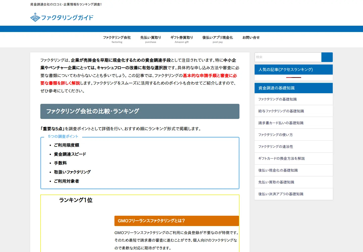Click the ファクタリングガイド site logo
The image size is (363, 252).
pos(62,17)
